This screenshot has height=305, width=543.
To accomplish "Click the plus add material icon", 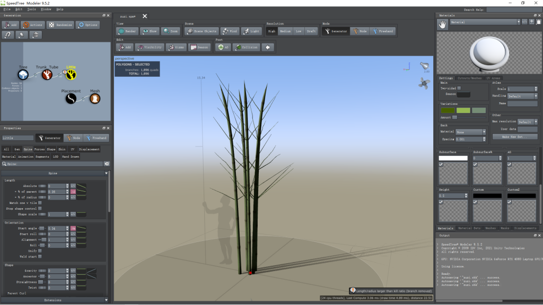I will (x=531, y=22).
